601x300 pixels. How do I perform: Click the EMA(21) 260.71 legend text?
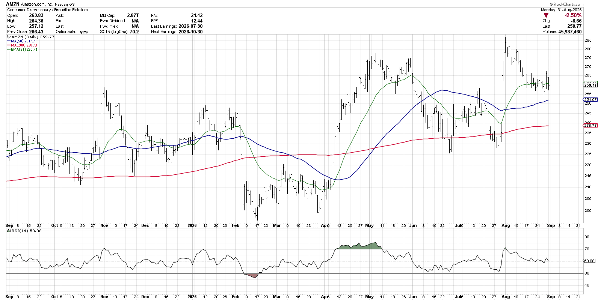(x=24, y=49)
